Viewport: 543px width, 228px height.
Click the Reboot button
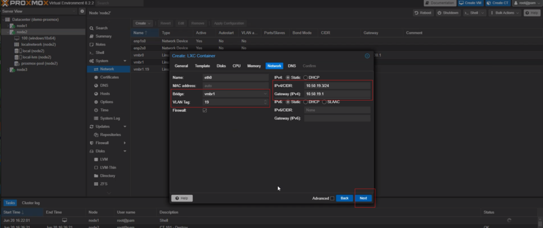click(423, 13)
